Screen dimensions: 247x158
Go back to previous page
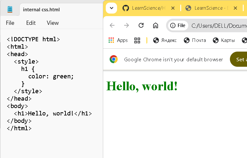click(112, 25)
